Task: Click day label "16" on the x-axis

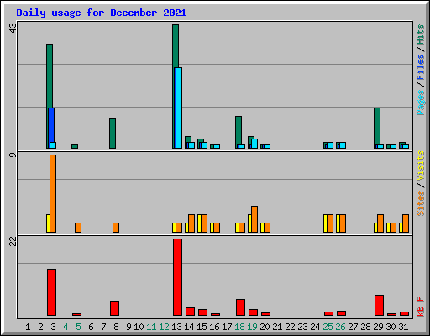Action: pos(214,327)
